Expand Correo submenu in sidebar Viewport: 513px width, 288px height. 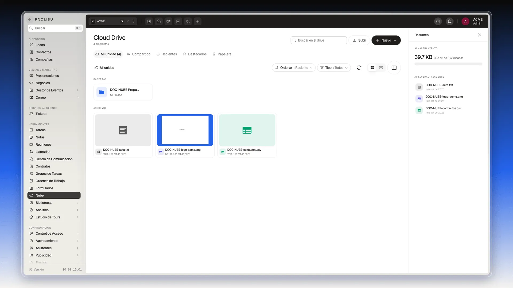(x=77, y=98)
